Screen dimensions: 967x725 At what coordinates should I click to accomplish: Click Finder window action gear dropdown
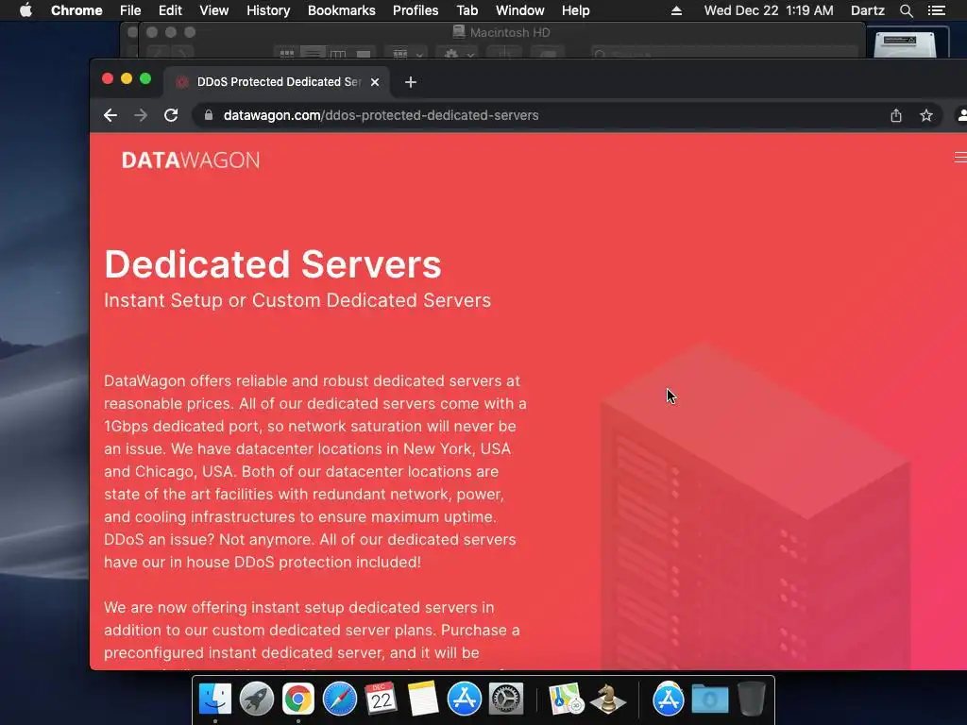tap(458, 54)
